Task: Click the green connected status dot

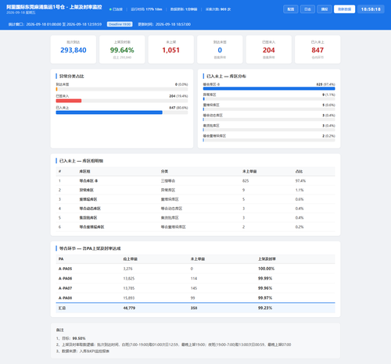Action: click(x=110, y=9)
